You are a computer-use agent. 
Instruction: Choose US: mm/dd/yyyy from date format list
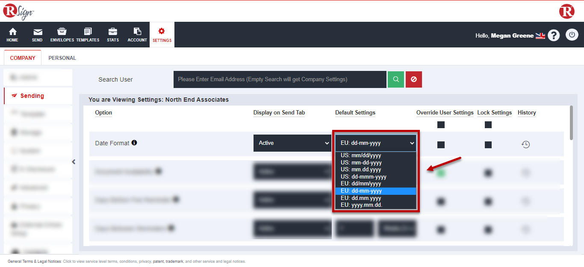tap(361, 156)
